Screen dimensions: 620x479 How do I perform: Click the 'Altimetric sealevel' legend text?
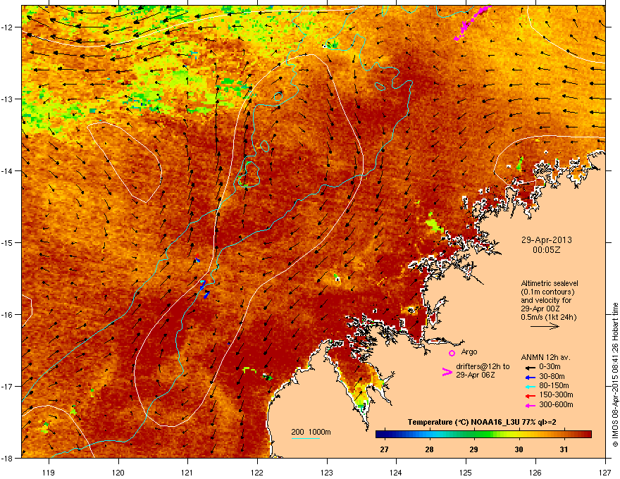click(x=550, y=283)
